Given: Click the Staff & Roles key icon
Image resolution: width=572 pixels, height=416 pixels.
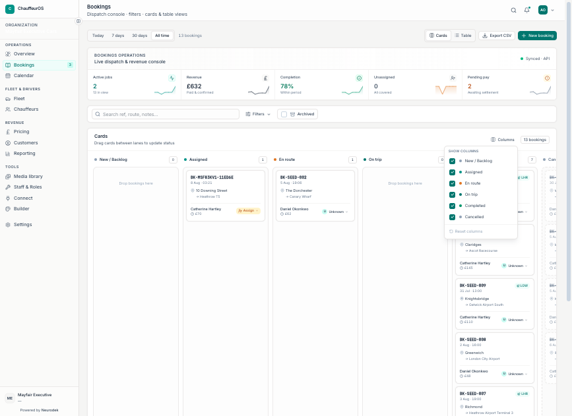Looking at the screenshot, I should [x=8, y=187].
